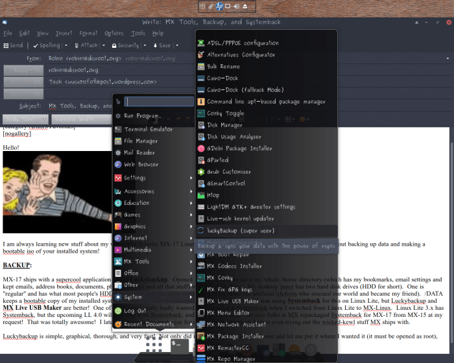Open MX Network Assistant

point(267,325)
